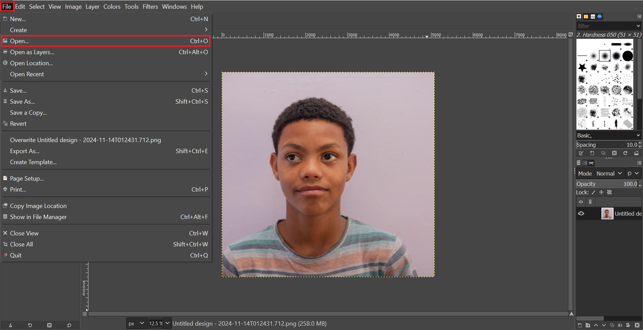Choose Export As... from File menu
This screenshot has height=330, width=643.
[x=105, y=151]
